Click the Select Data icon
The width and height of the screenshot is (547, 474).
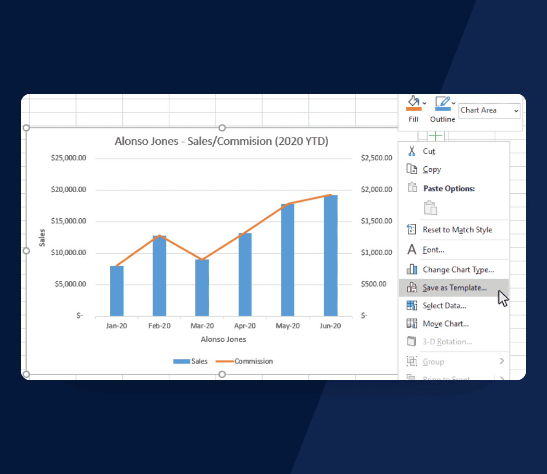[412, 306]
